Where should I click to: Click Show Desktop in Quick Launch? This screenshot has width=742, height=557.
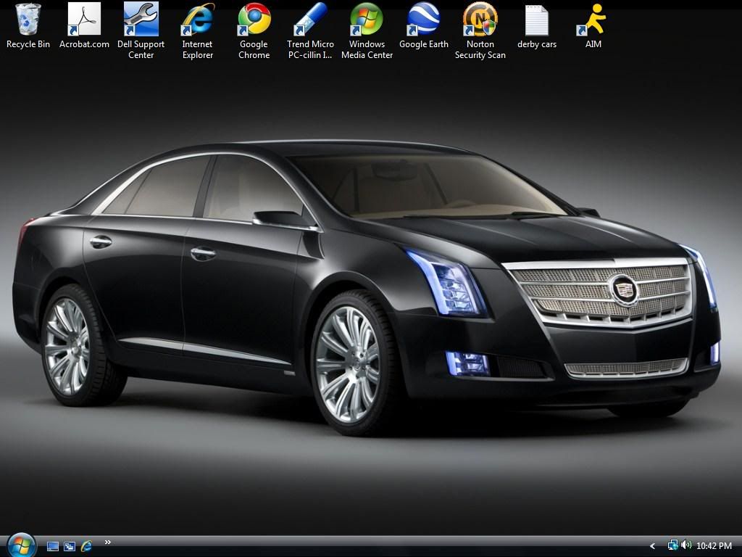point(53,546)
